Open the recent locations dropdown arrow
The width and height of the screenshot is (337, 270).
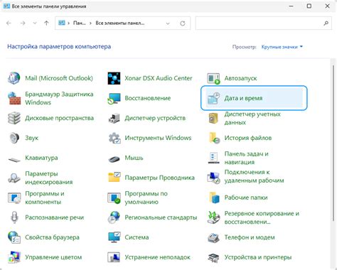point(35,23)
